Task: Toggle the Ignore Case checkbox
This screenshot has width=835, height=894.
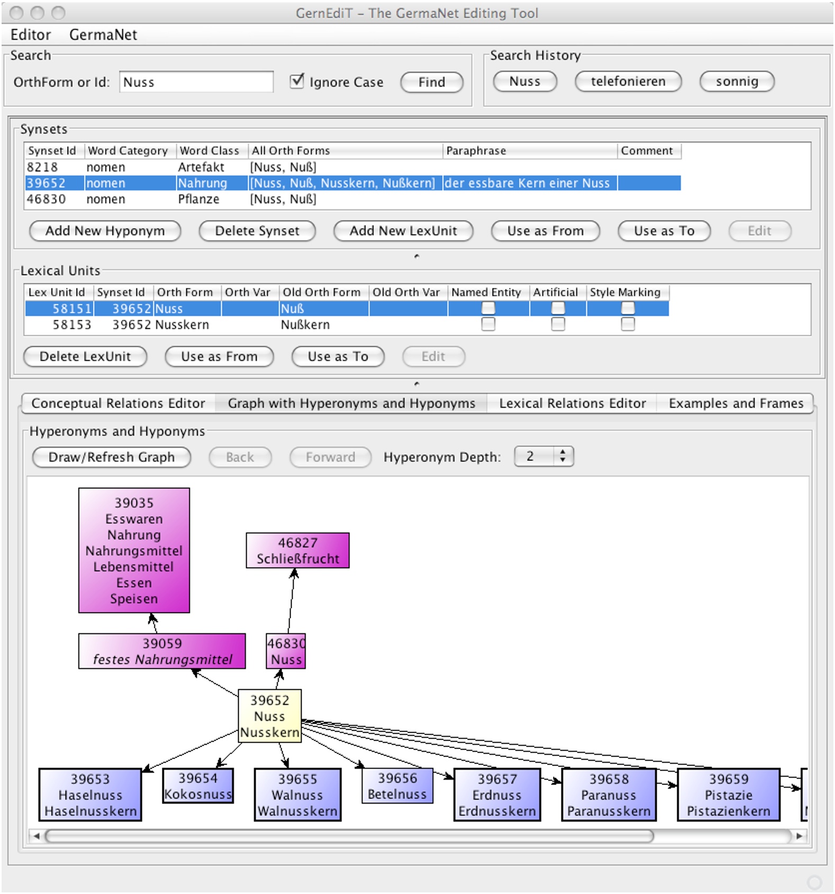Action: pos(297,81)
